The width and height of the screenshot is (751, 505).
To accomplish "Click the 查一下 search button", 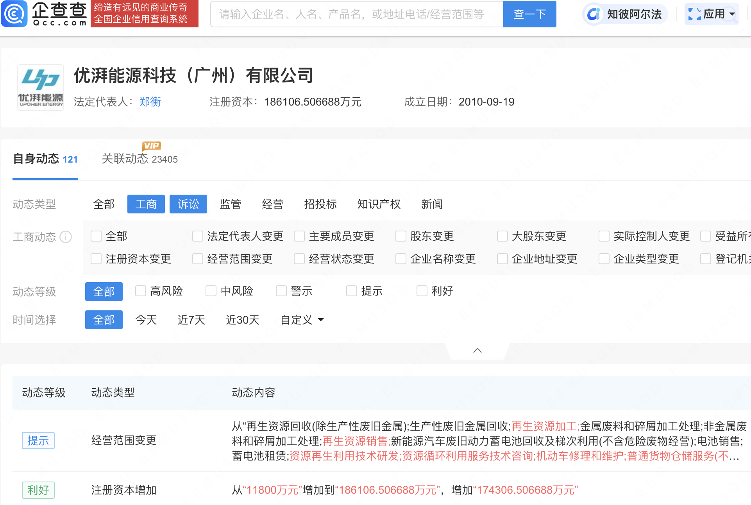I will coord(529,14).
